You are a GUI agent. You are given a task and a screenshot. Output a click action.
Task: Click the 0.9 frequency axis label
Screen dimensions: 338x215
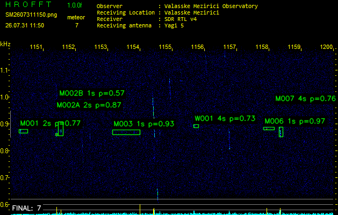coord(4,124)
